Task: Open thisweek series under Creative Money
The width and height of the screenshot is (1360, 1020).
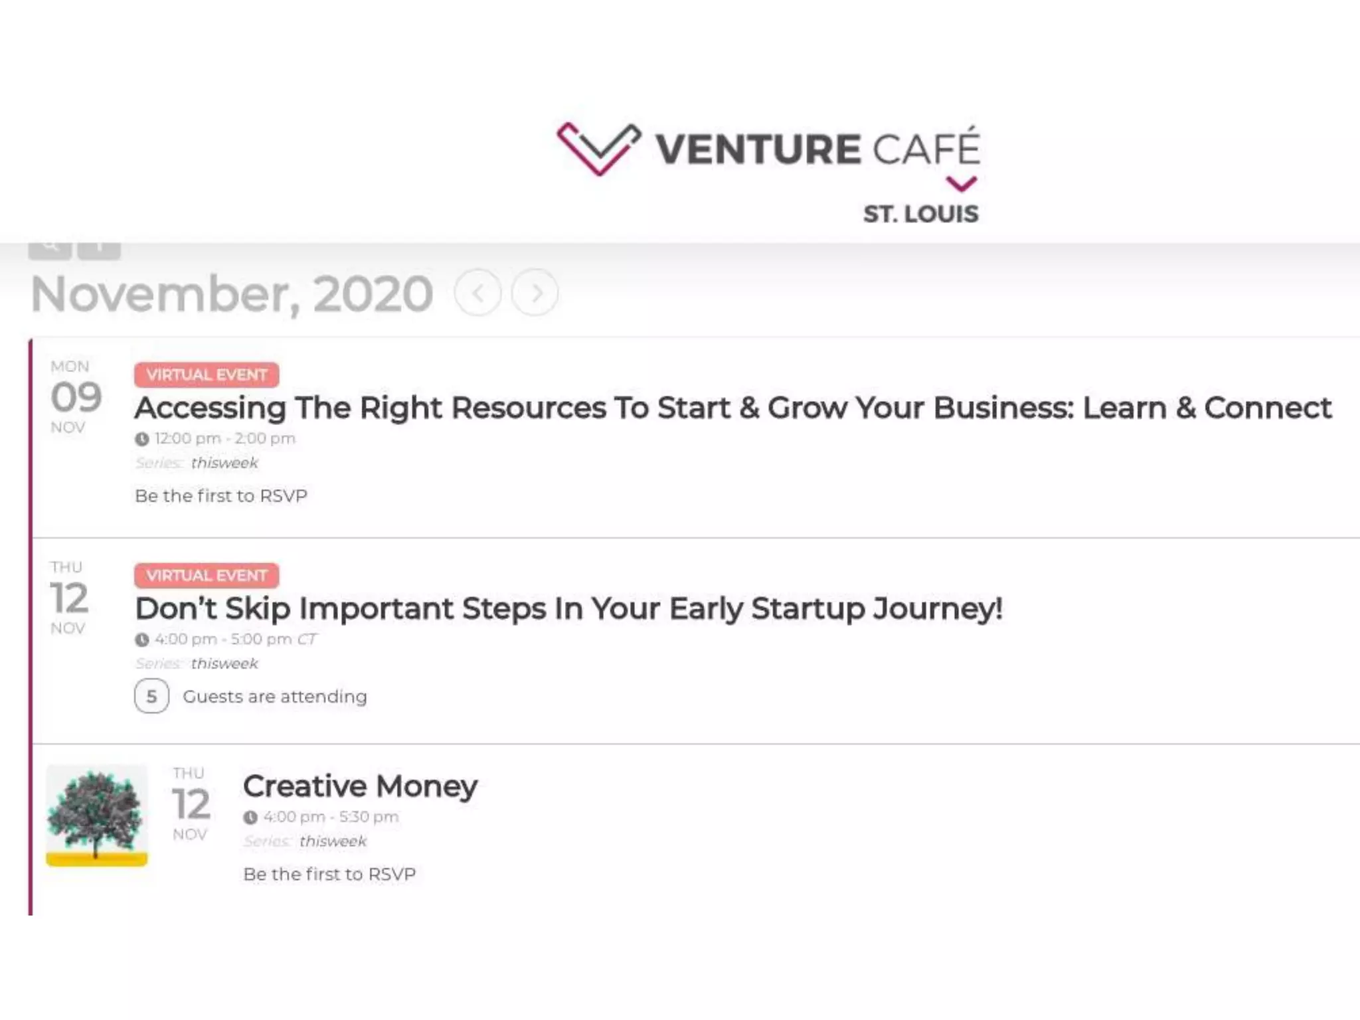Action: (x=333, y=841)
